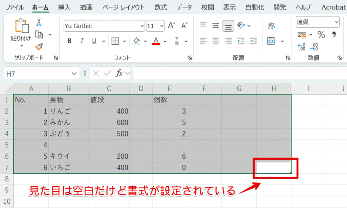This screenshot has width=347, height=208.
Task: Expand paste options arrow under 貼り付け
Action: pos(21,46)
